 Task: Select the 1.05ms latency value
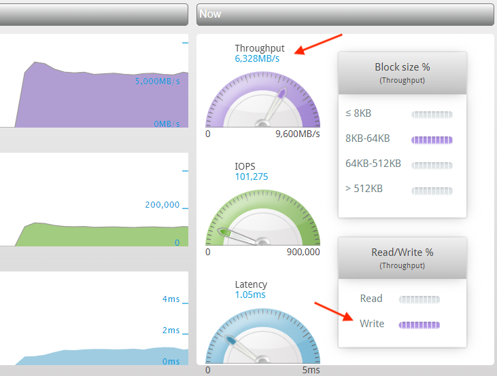250,295
